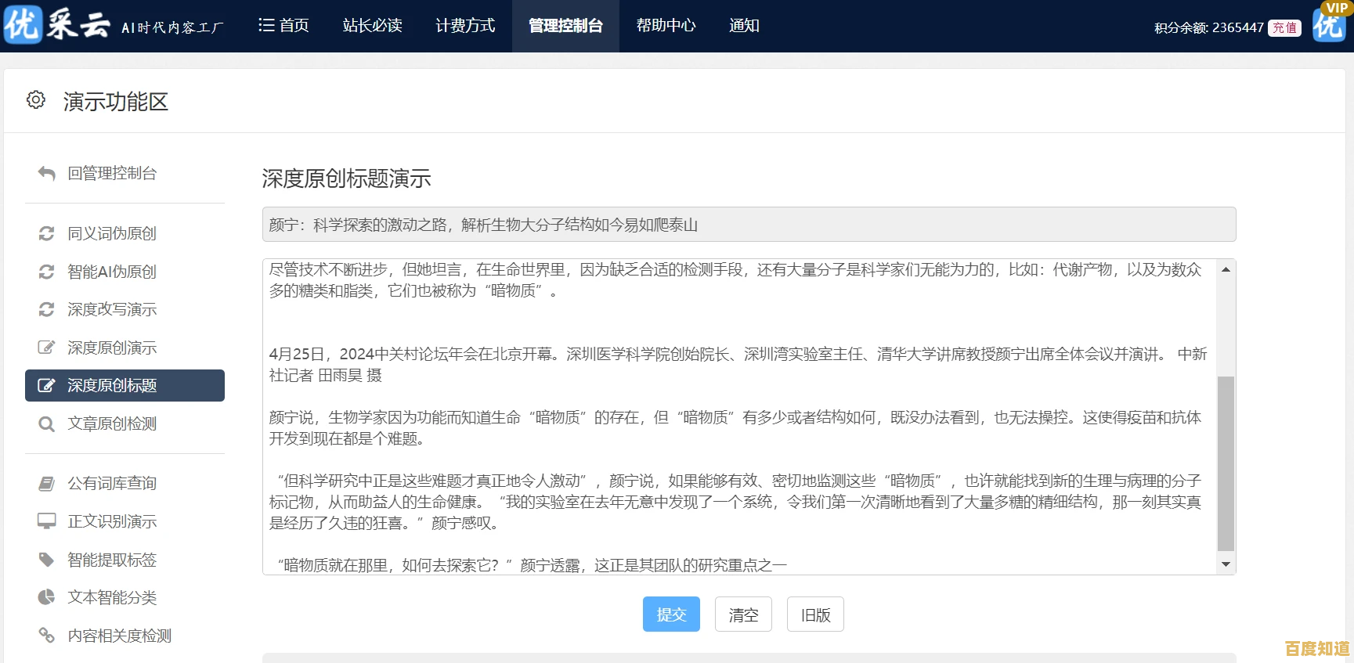Click the link icon next to 内容相关度检测
This screenshot has height=663, width=1354.
(x=46, y=635)
